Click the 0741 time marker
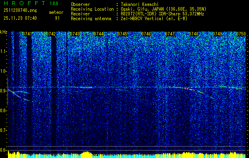This screenshot has width=249, height=158. click(27, 34)
